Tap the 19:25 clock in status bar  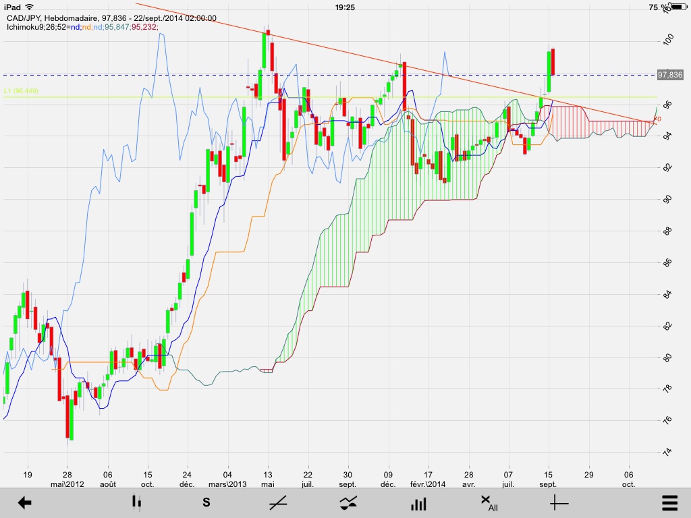(x=345, y=7)
